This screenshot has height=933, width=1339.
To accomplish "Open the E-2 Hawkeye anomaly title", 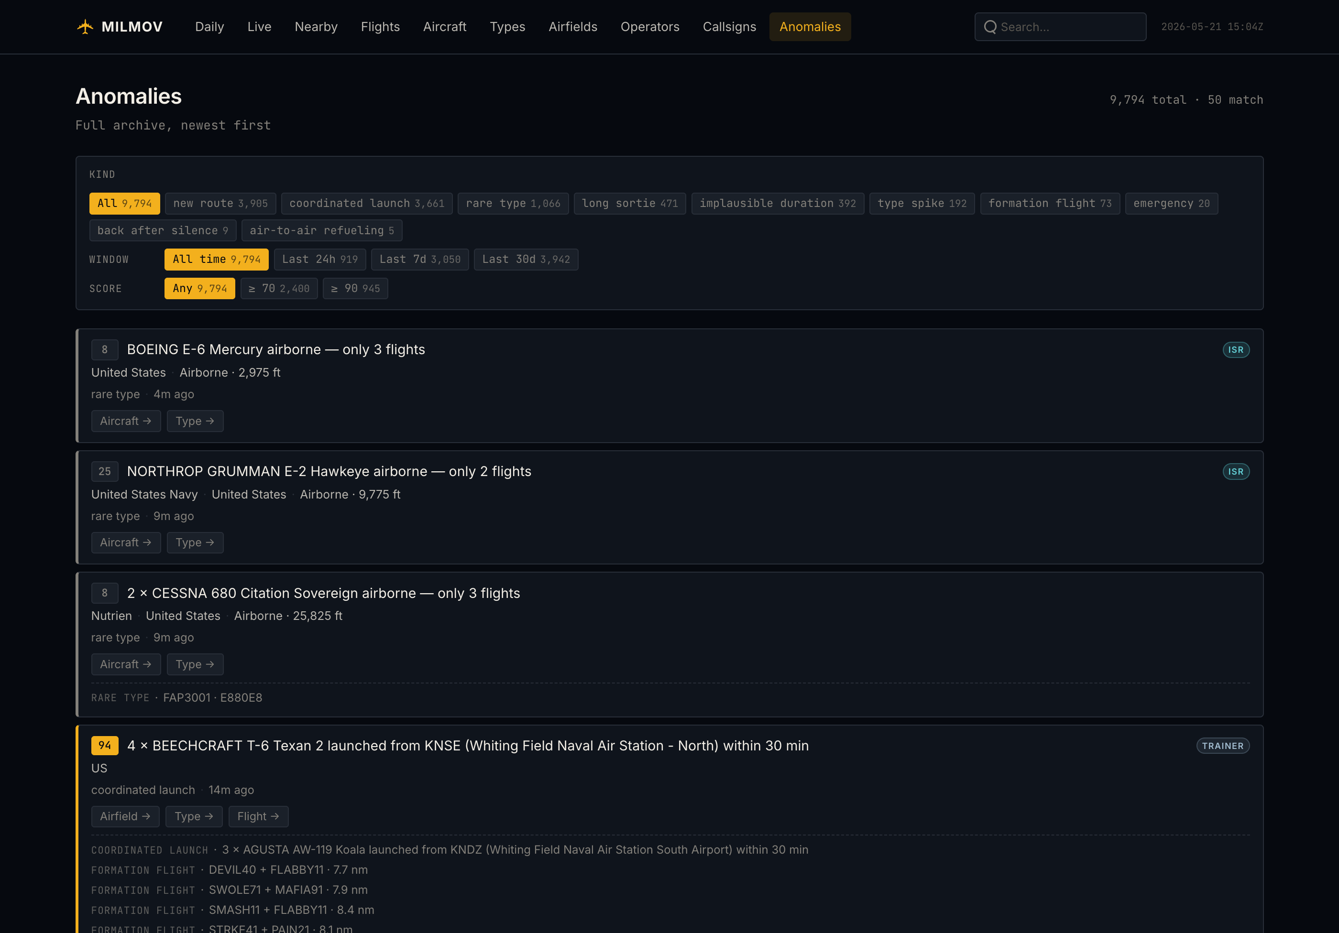I will click(329, 471).
